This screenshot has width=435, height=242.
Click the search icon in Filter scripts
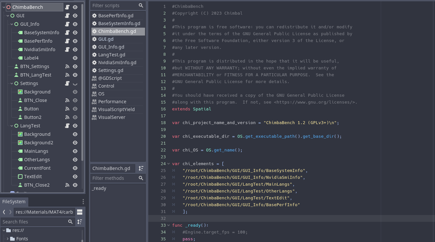coord(141,6)
